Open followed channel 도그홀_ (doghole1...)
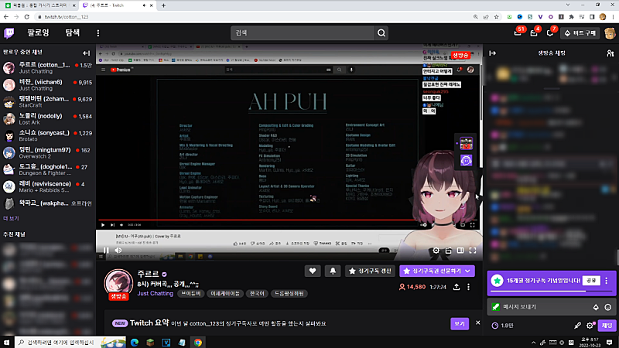The width and height of the screenshot is (619, 348). (x=47, y=169)
